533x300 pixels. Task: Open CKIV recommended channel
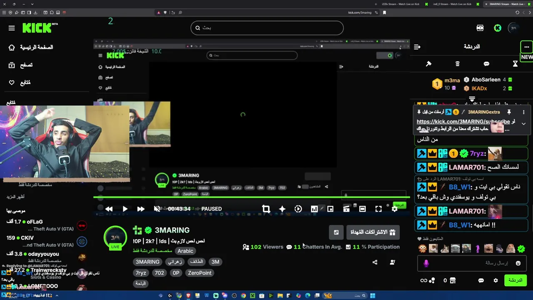[46, 241]
